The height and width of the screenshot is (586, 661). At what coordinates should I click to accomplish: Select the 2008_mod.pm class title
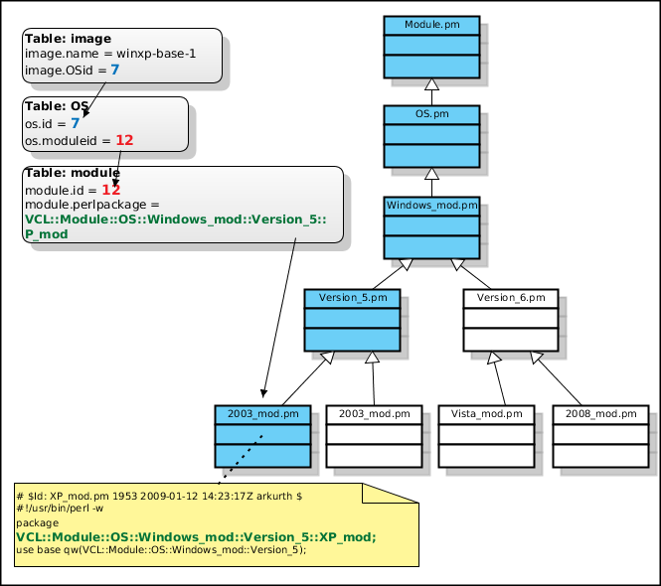[600, 414]
